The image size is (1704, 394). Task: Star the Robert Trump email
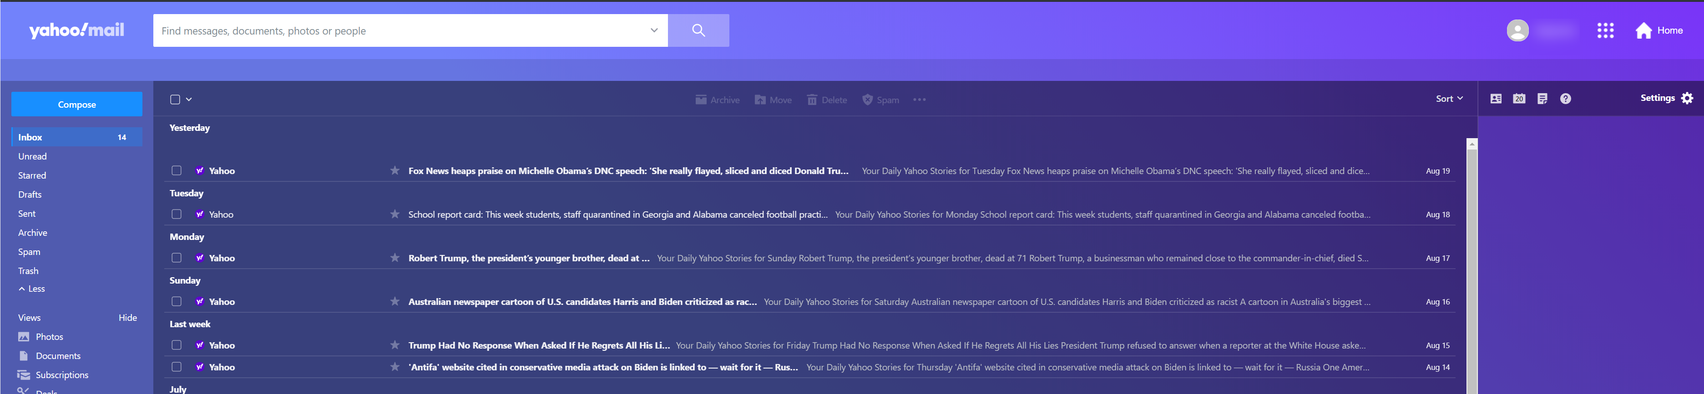point(395,258)
